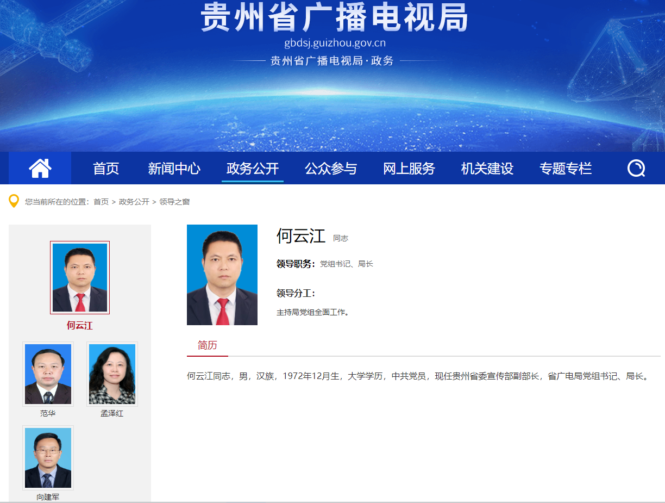Select the sidebar photo thumbnail above 向建军
The image size is (665, 503).
(48, 458)
